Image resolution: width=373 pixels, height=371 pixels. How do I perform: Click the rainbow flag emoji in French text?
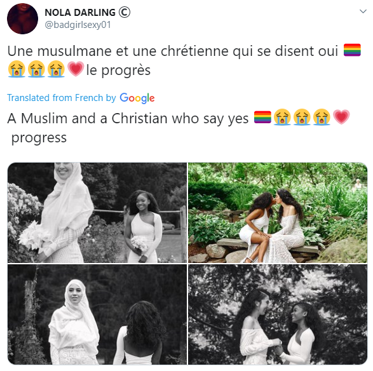coord(352,50)
